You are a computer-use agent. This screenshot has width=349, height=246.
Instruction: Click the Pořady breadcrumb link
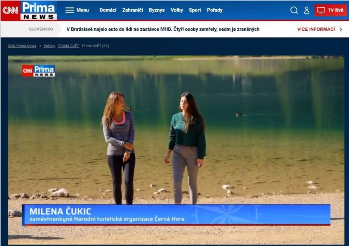point(49,46)
